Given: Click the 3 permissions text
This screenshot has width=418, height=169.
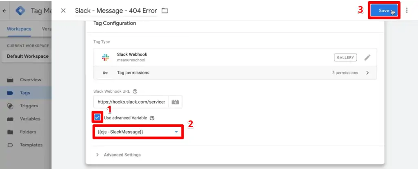Looking at the screenshot, I should click(345, 73).
